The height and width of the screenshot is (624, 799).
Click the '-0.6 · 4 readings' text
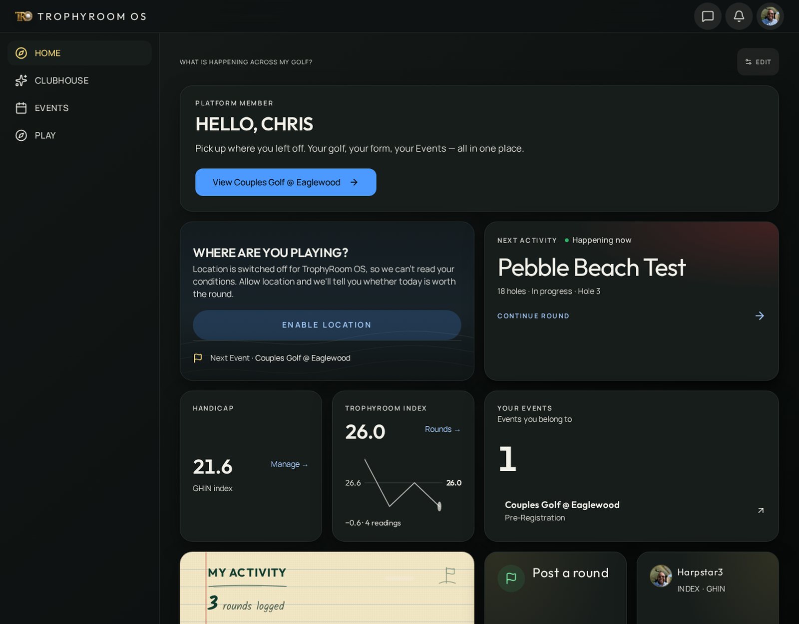point(373,523)
